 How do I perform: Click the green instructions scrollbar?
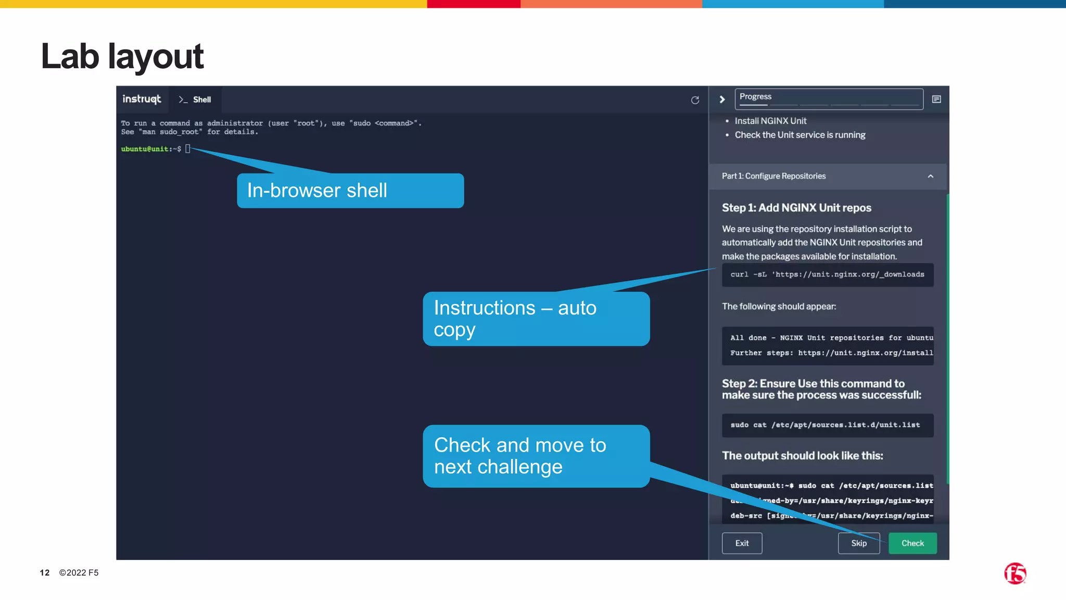(947, 339)
